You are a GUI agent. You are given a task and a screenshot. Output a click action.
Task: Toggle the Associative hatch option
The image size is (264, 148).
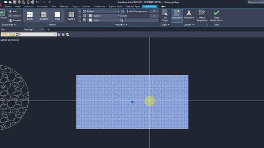pos(177,16)
